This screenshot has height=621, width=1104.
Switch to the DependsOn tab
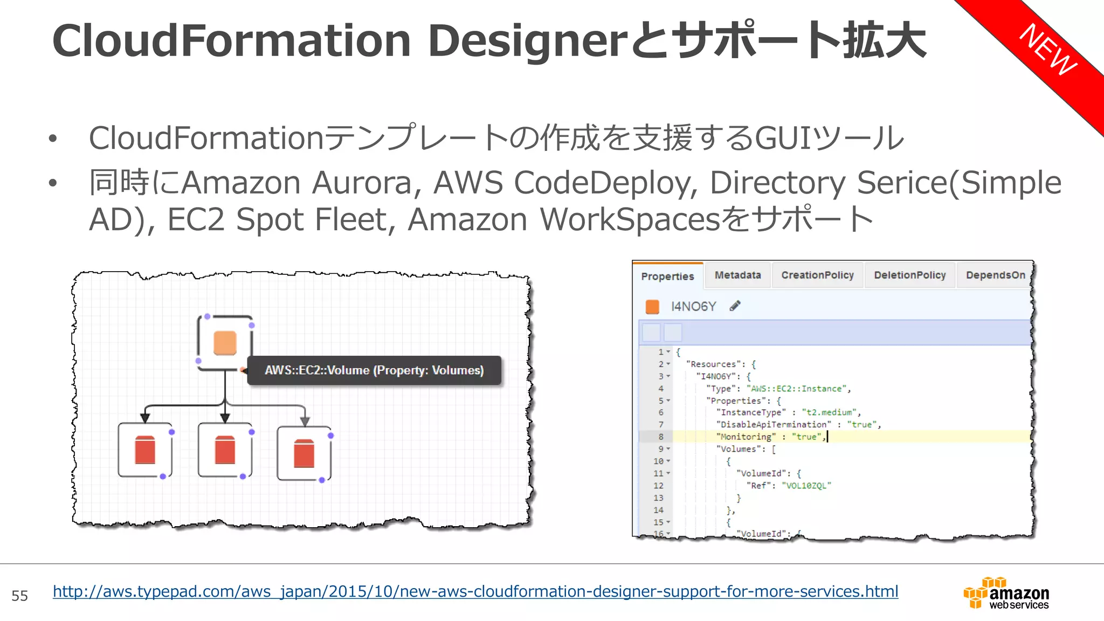coord(995,275)
